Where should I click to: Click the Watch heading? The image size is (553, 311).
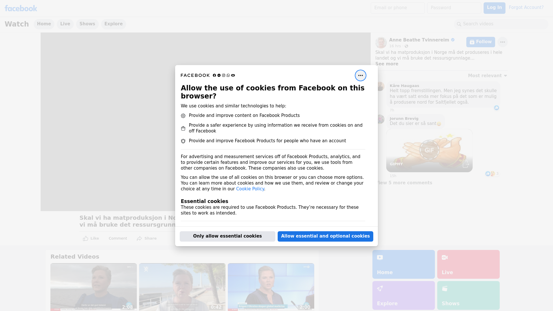(x=17, y=24)
